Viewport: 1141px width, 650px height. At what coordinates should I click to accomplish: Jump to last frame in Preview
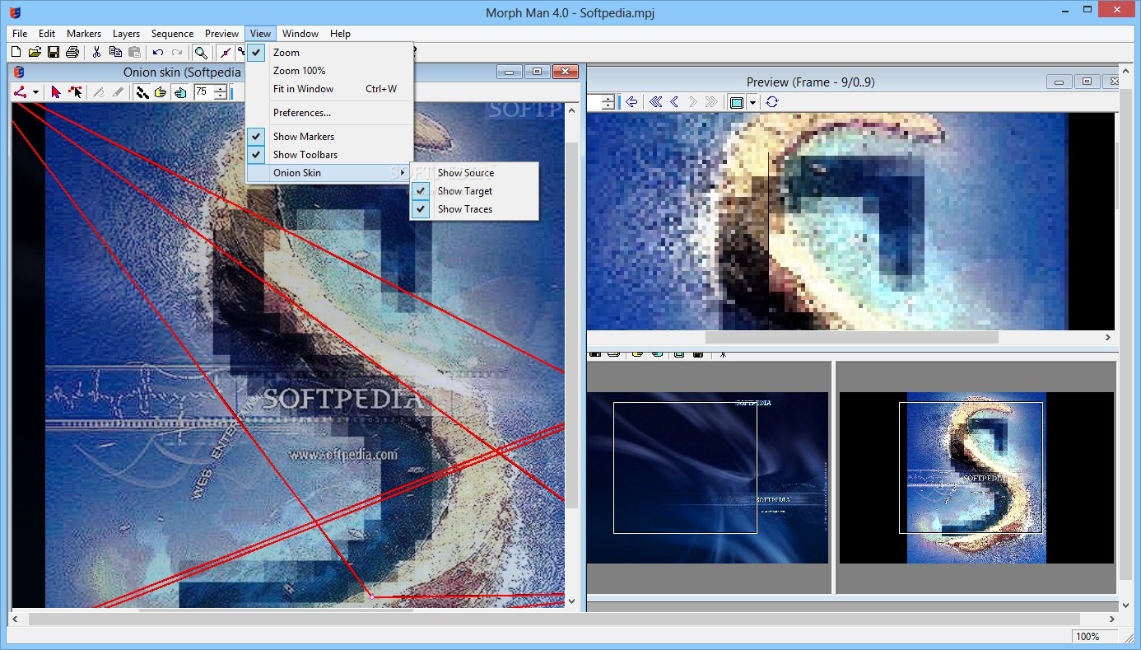pos(712,102)
